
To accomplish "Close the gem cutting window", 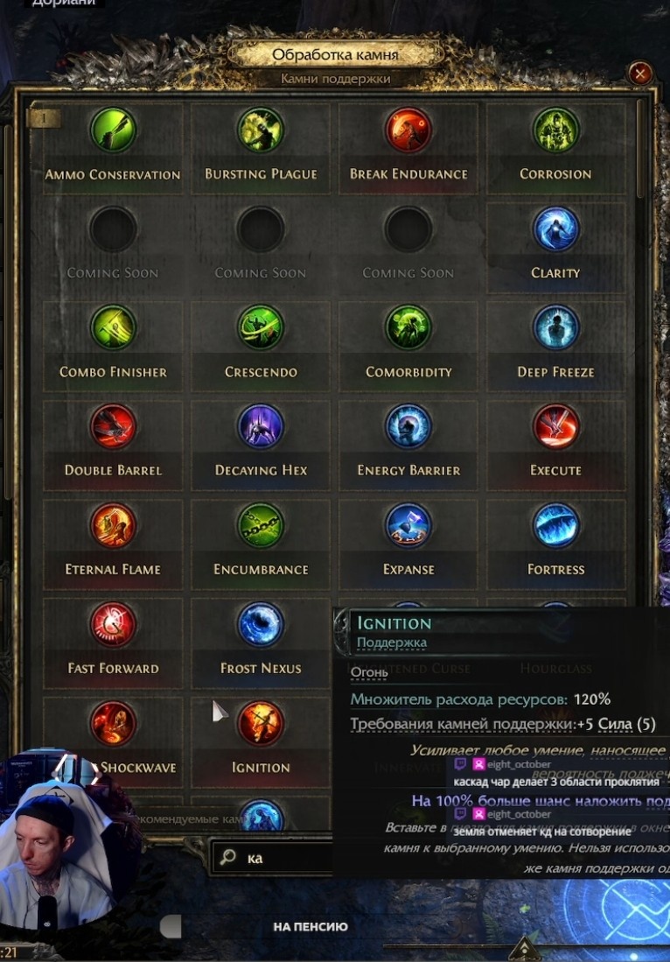I will 640,74.
